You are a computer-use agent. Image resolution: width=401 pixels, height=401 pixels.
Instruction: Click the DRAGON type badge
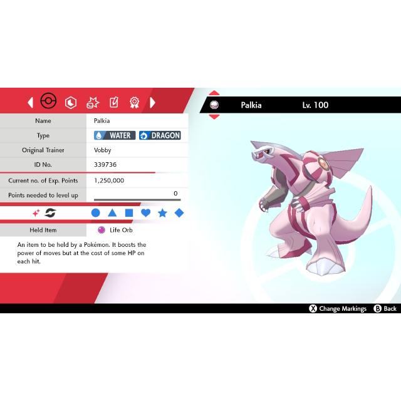point(160,135)
